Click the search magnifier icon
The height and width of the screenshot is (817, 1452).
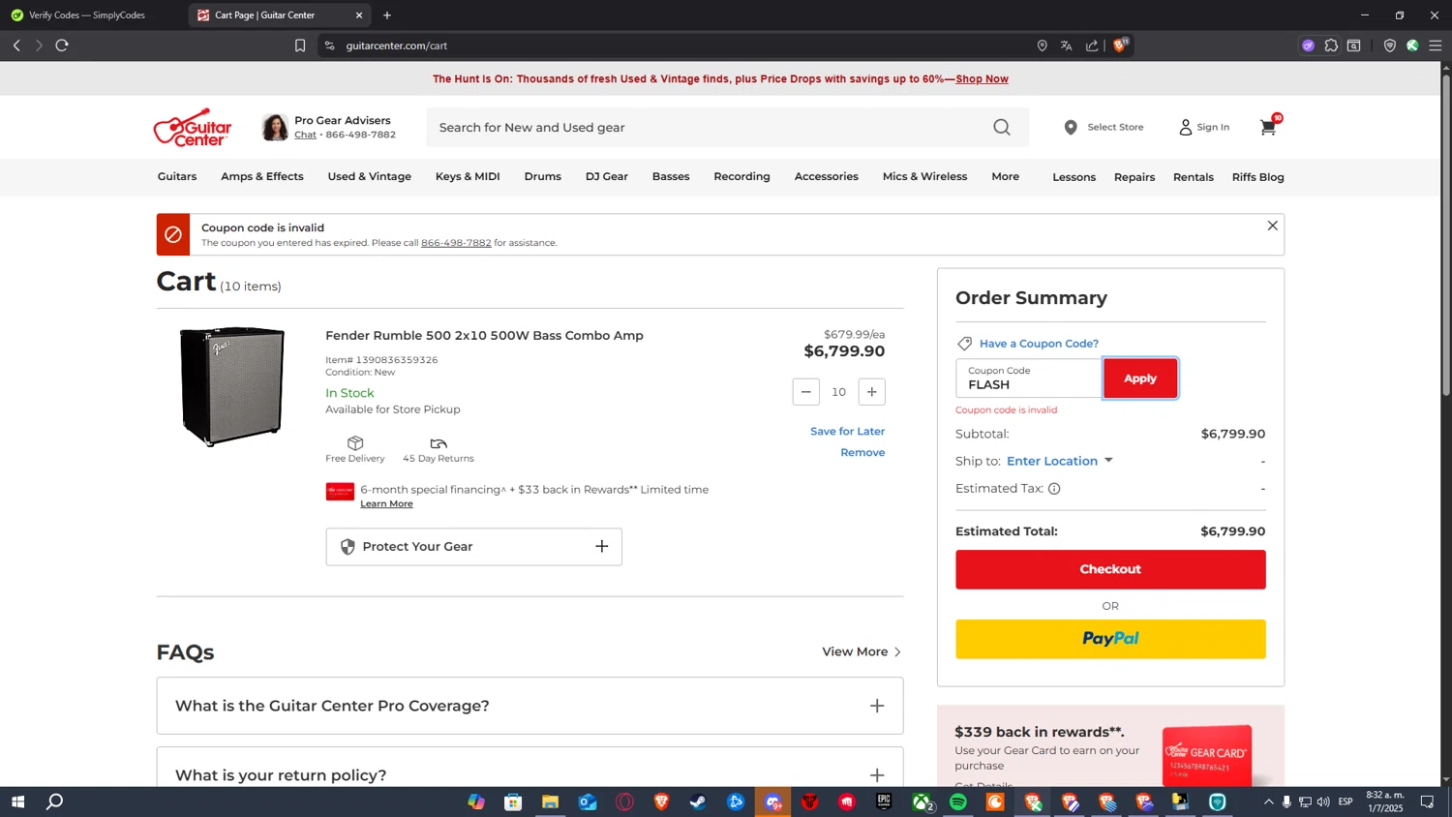pyautogui.click(x=1002, y=127)
